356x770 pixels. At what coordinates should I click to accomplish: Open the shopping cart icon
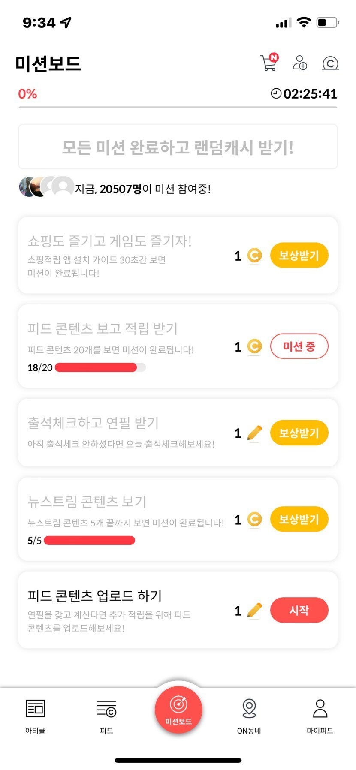(x=269, y=63)
